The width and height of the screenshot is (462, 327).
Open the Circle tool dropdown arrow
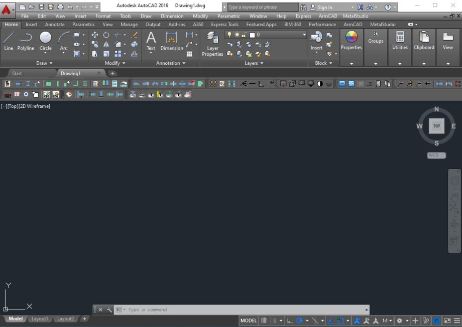click(x=45, y=53)
